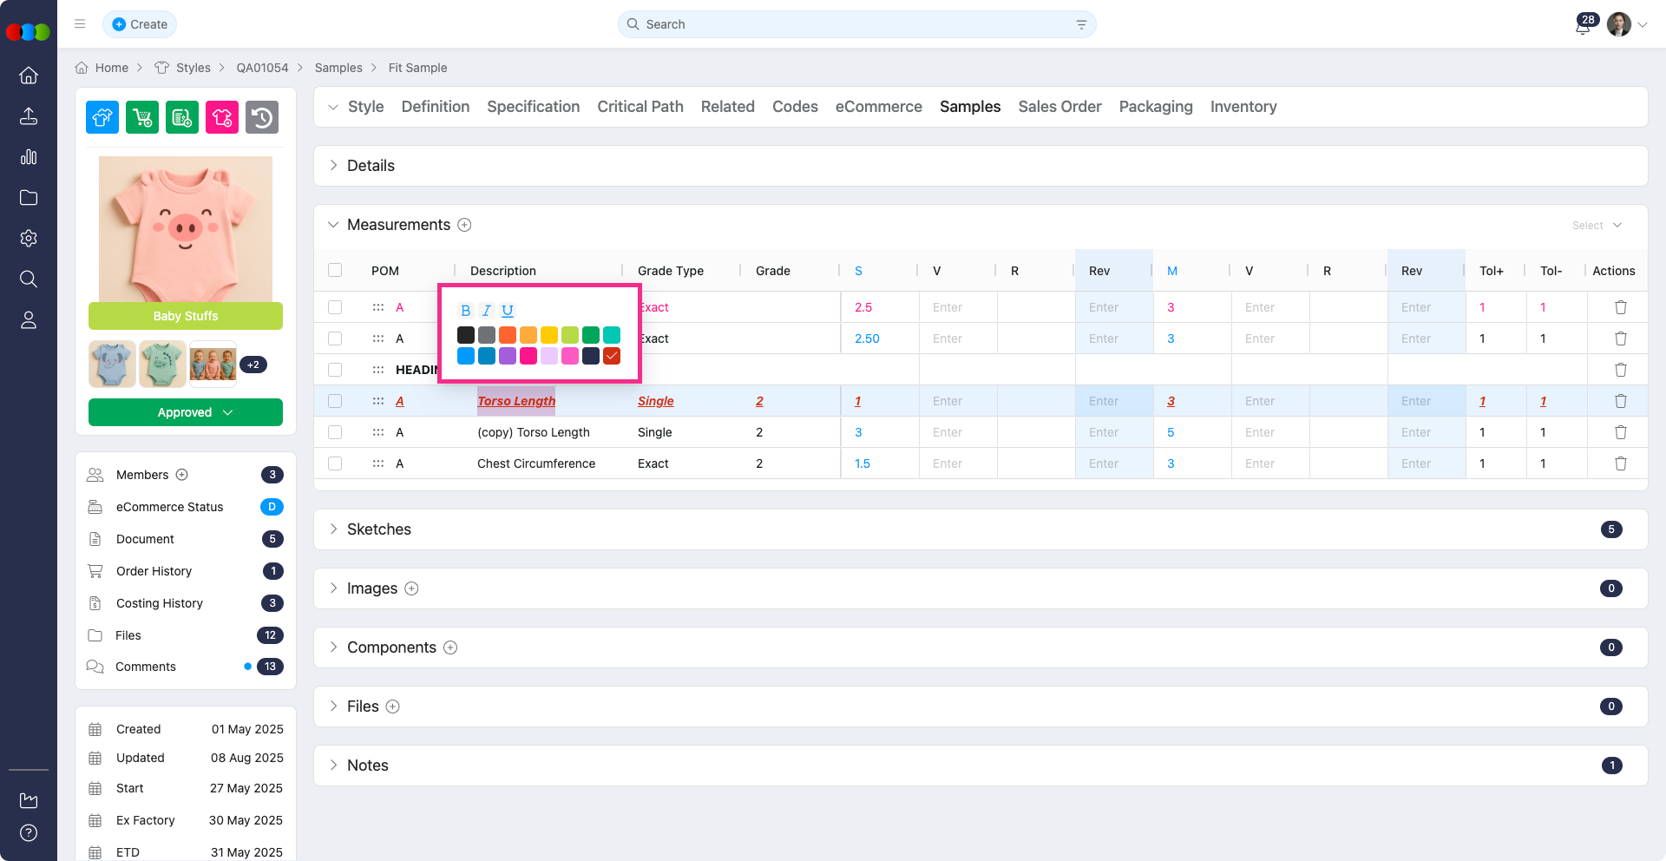Navigate to QA01054 breadcrumb link

click(262, 68)
